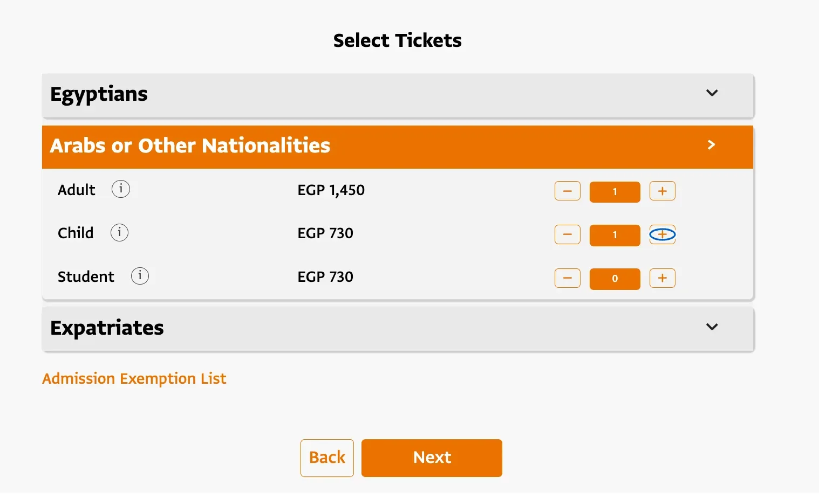
Task: Proceed with the Next button
Action: [432, 458]
